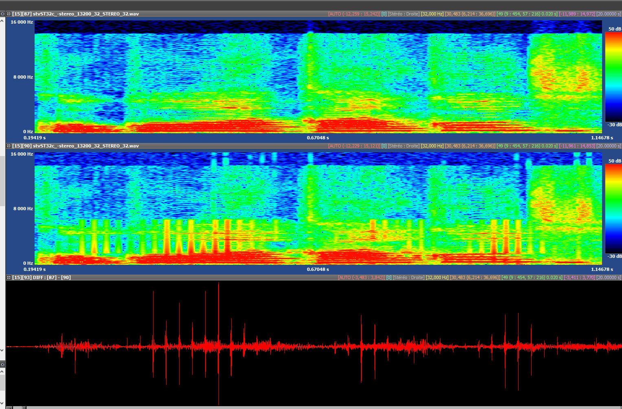Screen dimensions: 622x409
Task: Click the down arrow of the lower left scrollbar
Action: point(2,403)
